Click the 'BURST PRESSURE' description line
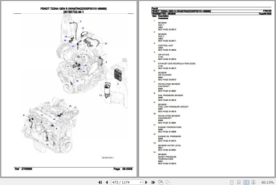Viewport: 276px width, 185px height. pyautogui.click(x=167, y=157)
